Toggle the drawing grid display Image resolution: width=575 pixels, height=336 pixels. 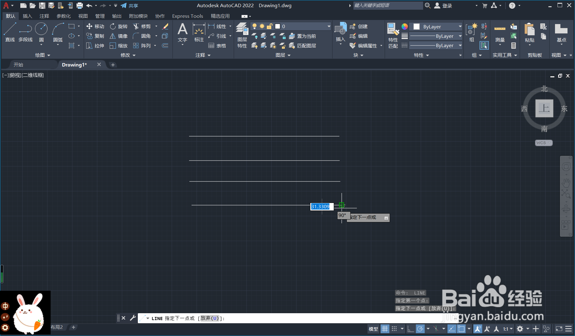385,329
